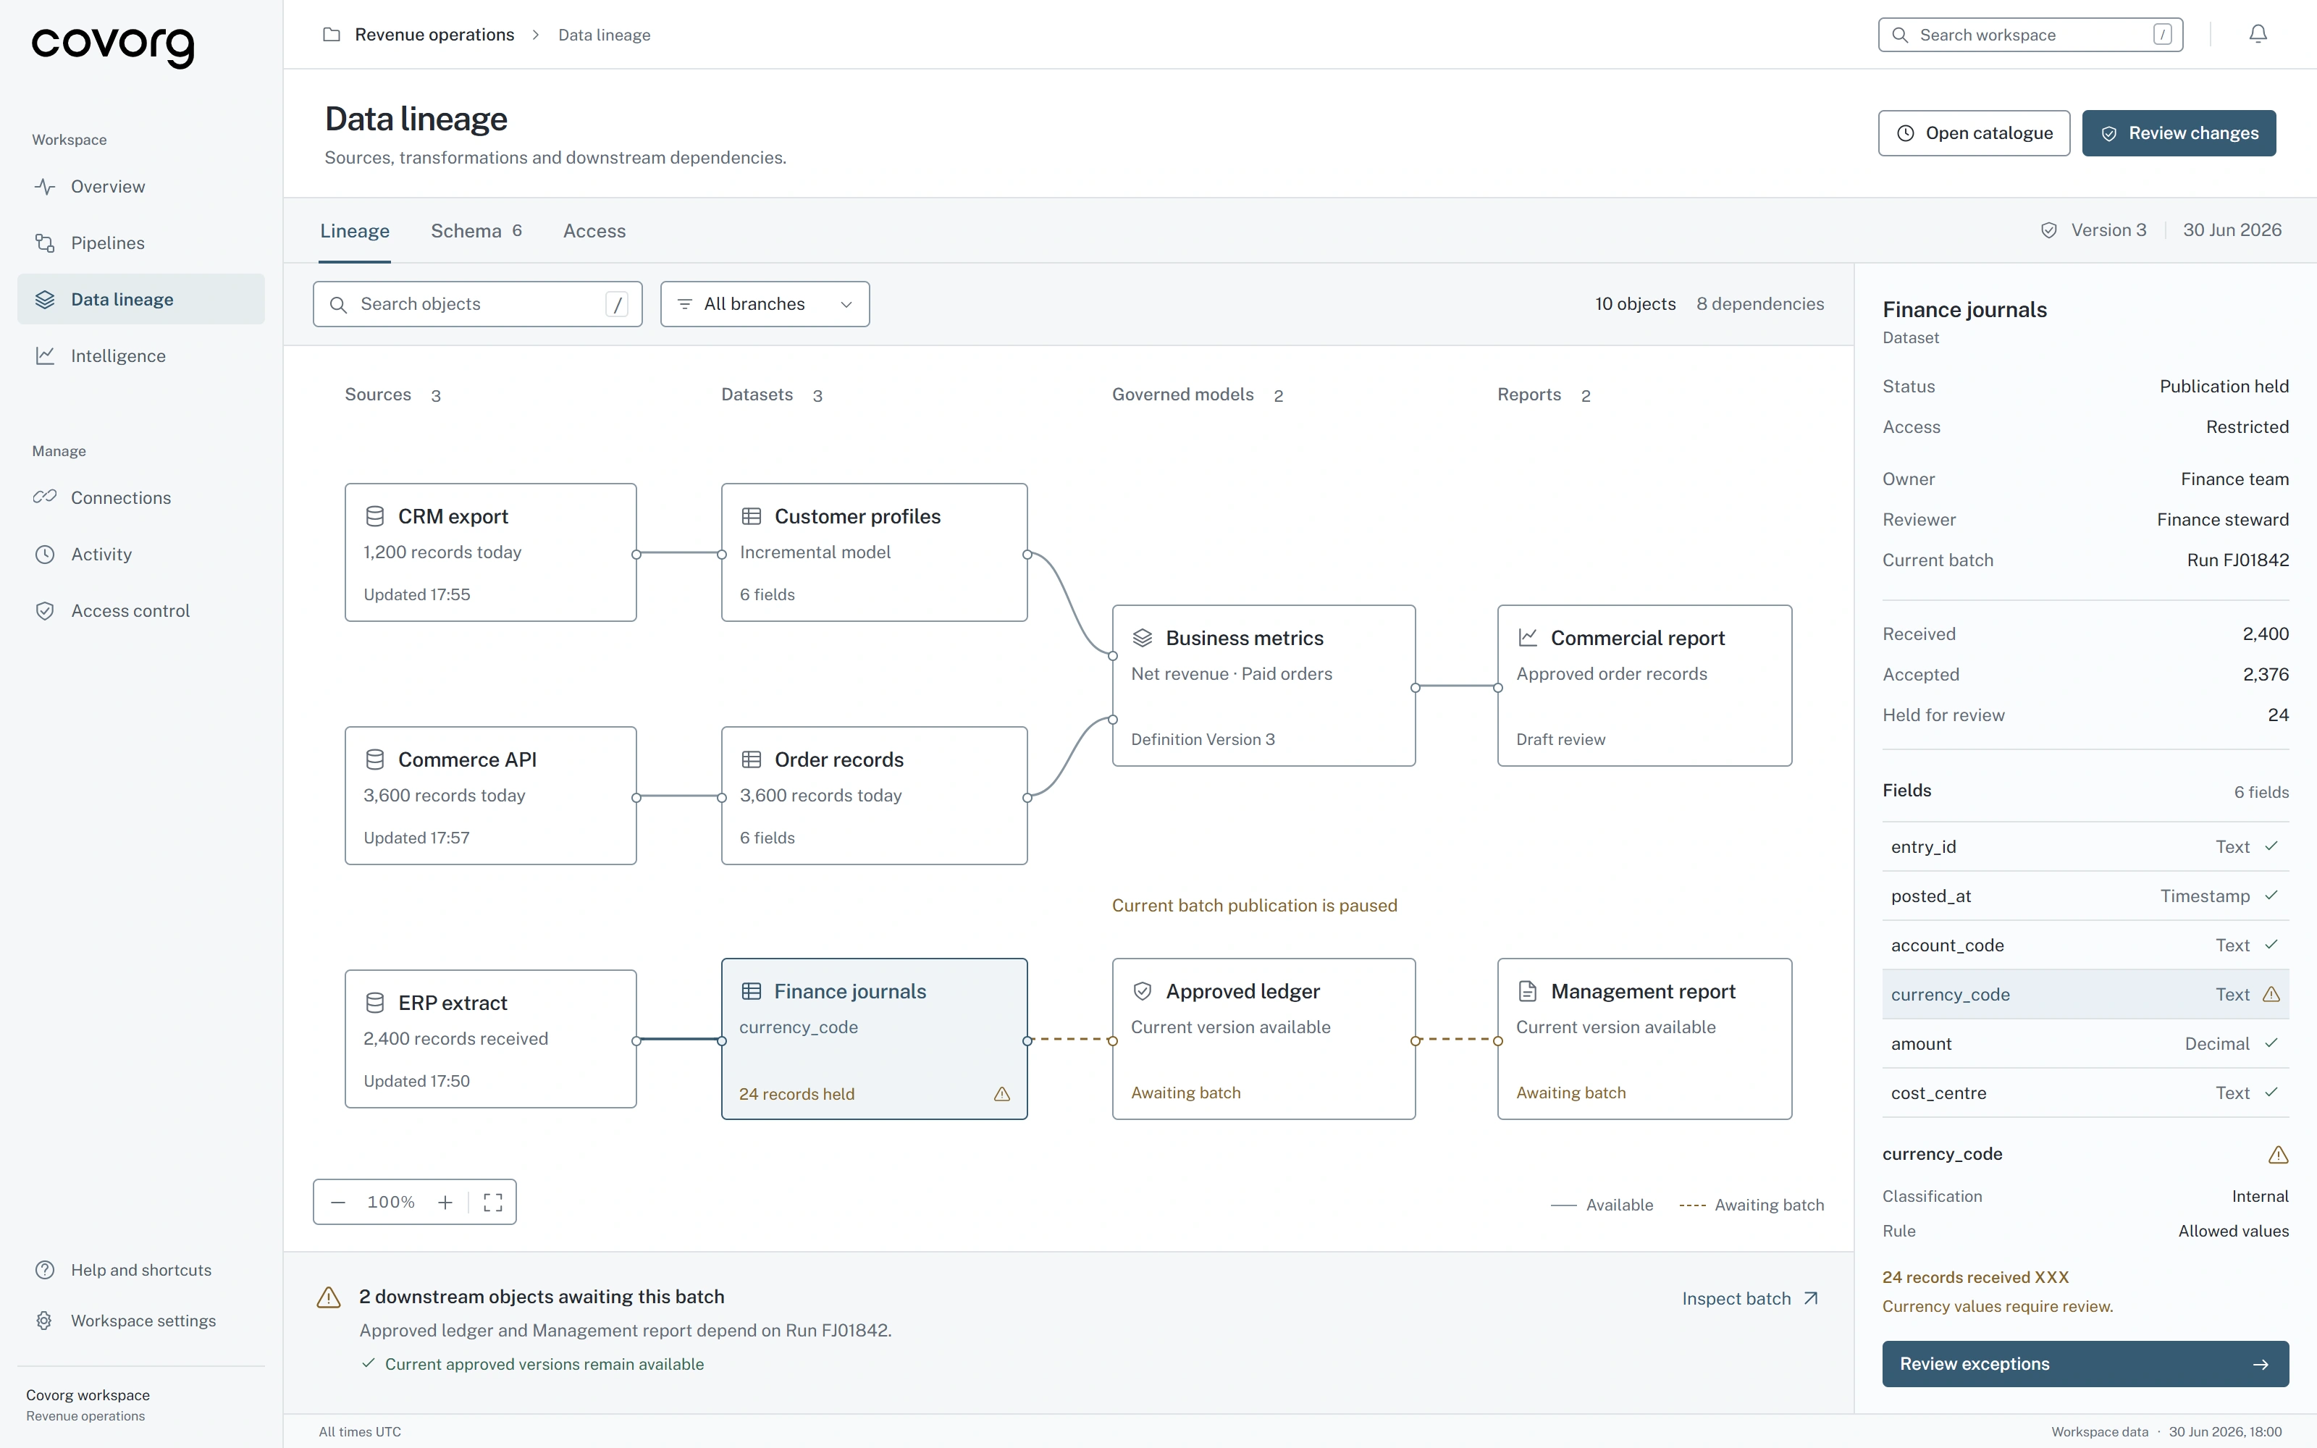
Task: Open Activity in the sidebar
Action: (140, 554)
